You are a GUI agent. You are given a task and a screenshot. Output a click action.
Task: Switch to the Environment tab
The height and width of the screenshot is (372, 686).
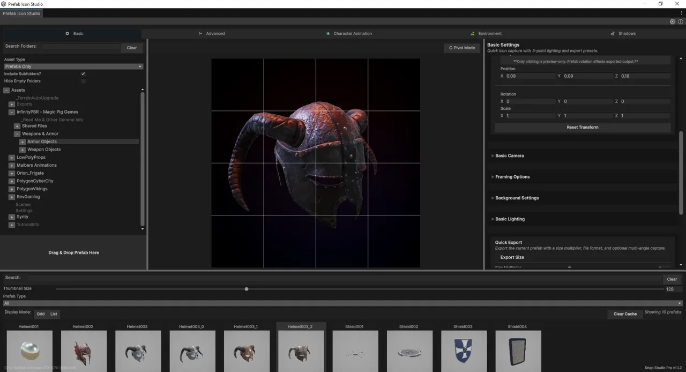[486, 33]
